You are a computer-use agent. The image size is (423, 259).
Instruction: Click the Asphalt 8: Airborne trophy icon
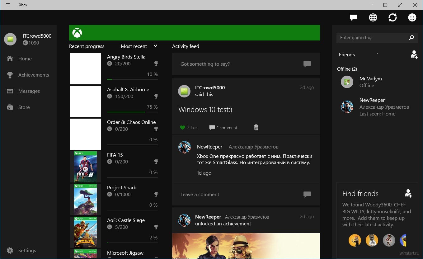156,97
